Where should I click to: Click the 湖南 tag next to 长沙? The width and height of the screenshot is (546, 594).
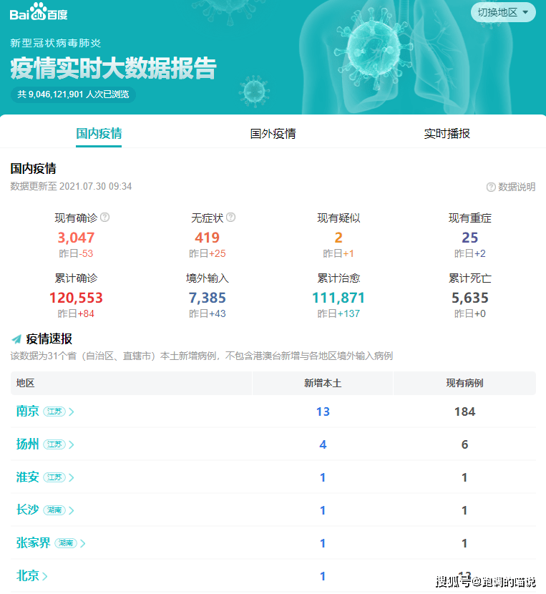point(54,510)
